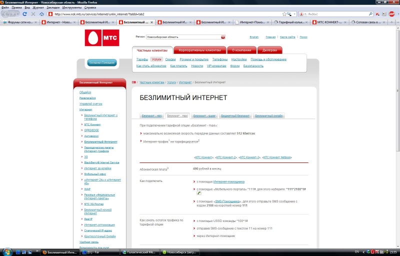Switch to the «Безлимит - super» tab

(x=203, y=115)
